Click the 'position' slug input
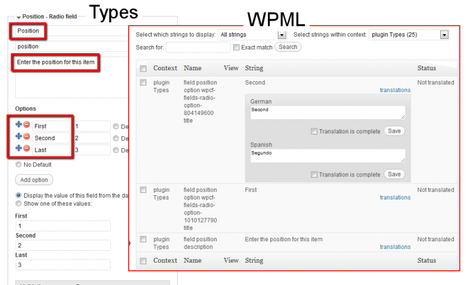This screenshot has width=475, height=285. tap(72, 47)
